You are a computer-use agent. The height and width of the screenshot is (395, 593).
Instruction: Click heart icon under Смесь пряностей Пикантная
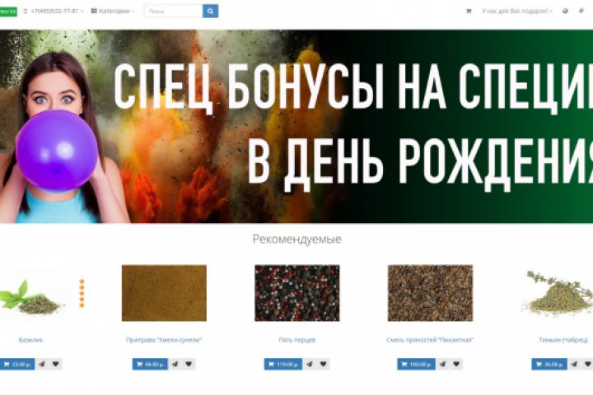456,364
